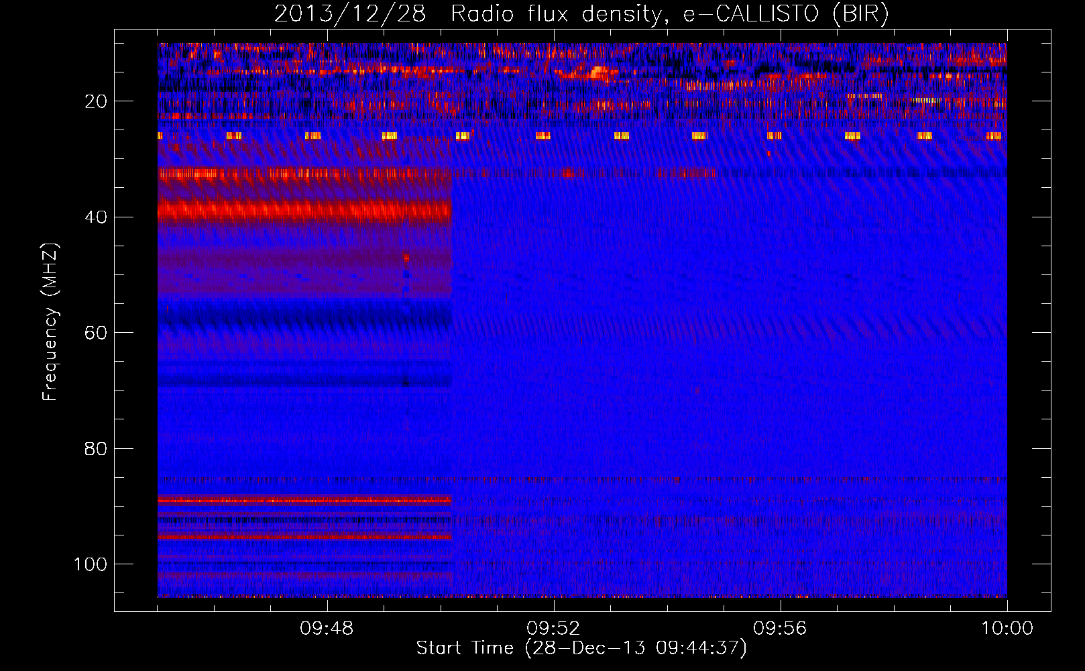Click the 'Frequency (MHZ)' axis label
This screenshot has width=1085, height=671.
[x=50, y=322]
